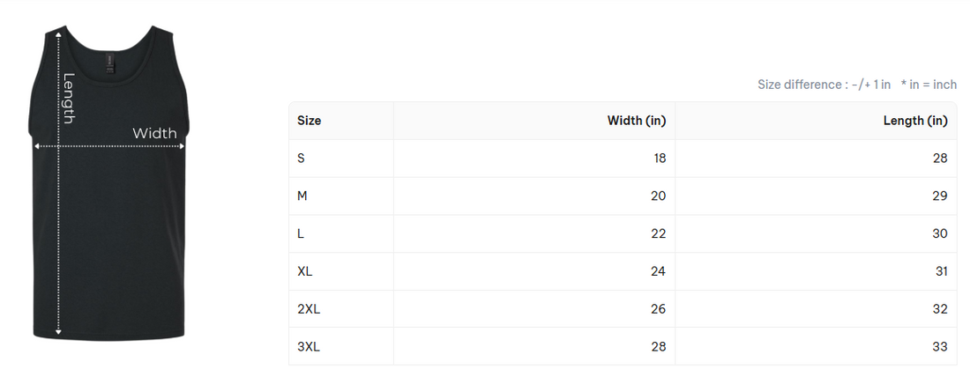Click width value 26 for size 2XL
This screenshot has height=377, width=970.
658,309
